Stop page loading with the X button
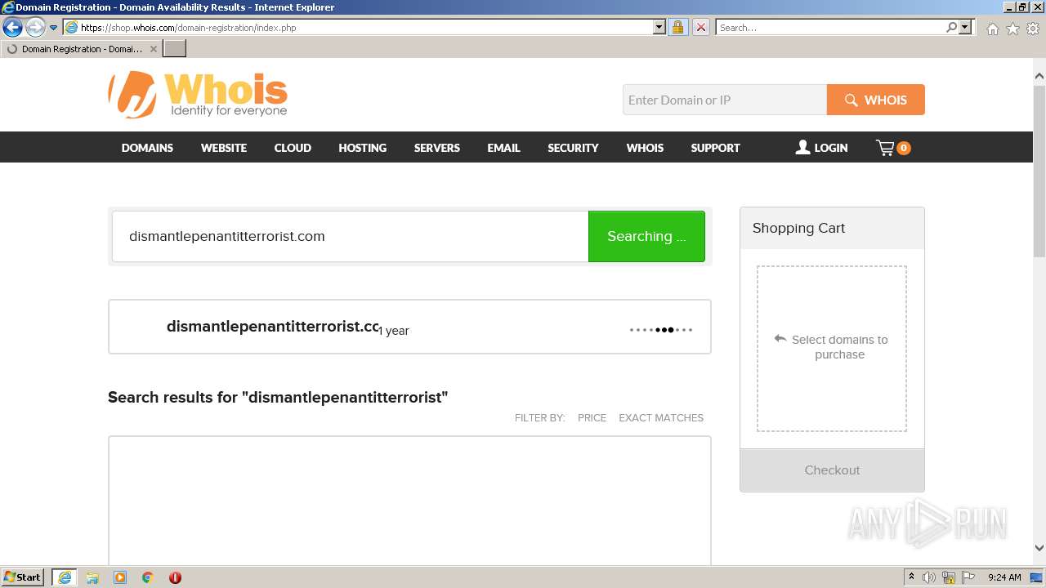The width and height of the screenshot is (1046, 588). (700, 28)
